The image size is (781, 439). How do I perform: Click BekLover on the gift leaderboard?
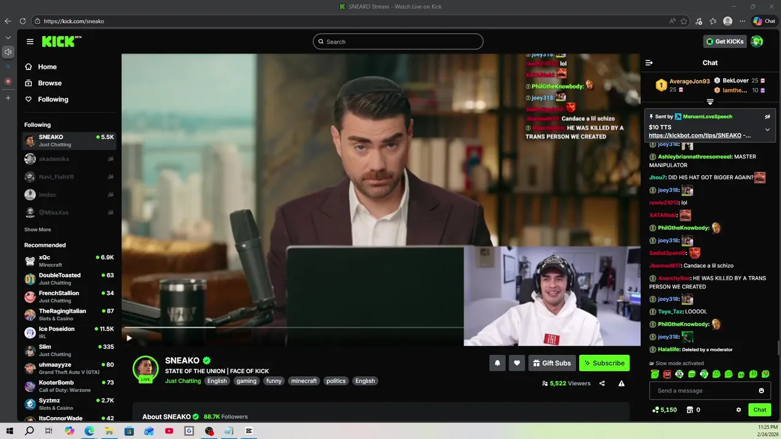[735, 80]
